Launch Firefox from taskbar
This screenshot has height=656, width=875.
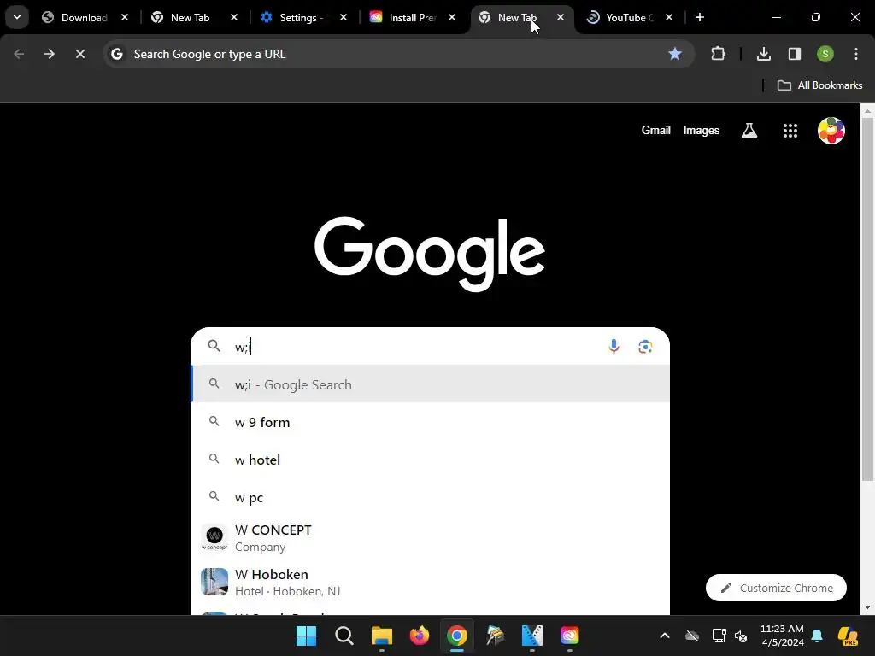(419, 635)
